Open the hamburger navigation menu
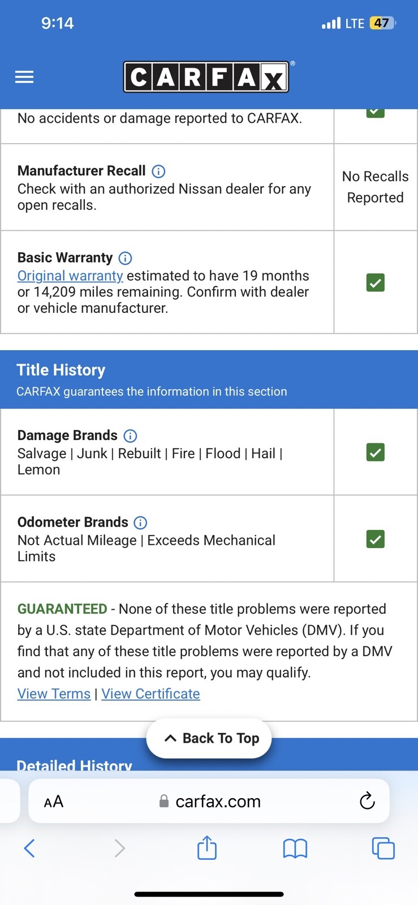418x905 pixels. [x=24, y=77]
